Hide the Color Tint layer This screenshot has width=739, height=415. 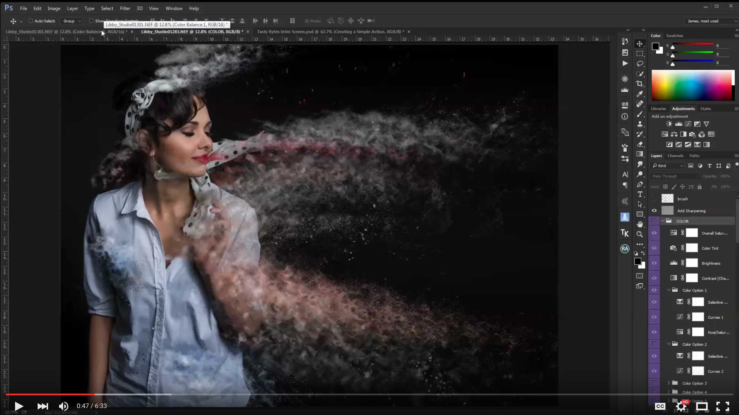click(654, 248)
